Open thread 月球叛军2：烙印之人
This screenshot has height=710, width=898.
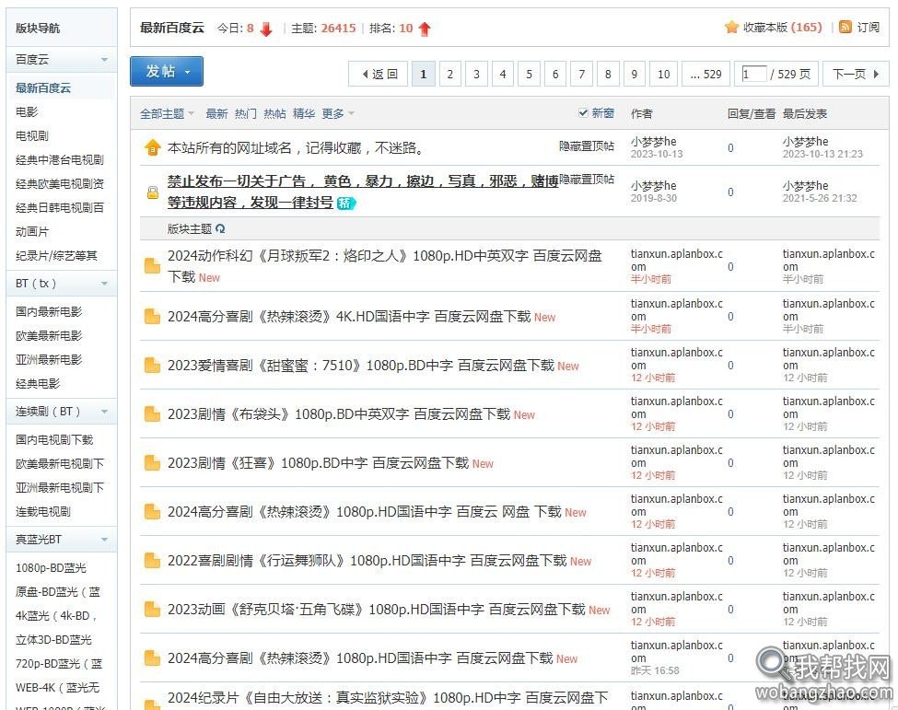pyautogui.click(x=384, y=266)
